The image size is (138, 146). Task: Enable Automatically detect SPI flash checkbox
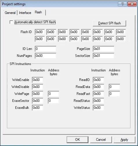click(x=11, y=22)
